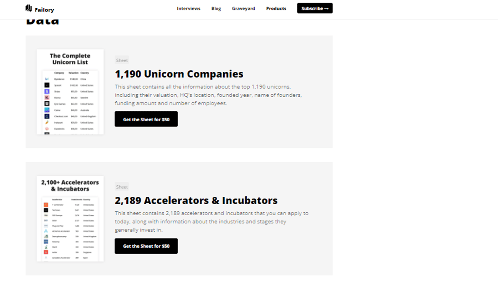Screen dimensions: 498x284
Task: Get the Unicorn Companies sheet for $50
Action: tap(146, 119)
